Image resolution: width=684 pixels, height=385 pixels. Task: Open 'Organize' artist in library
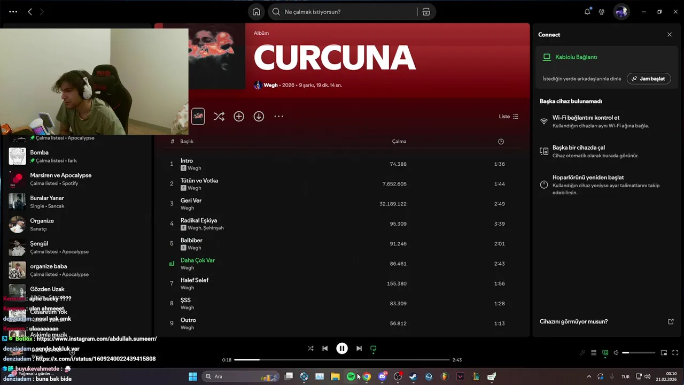coord(77,225)
